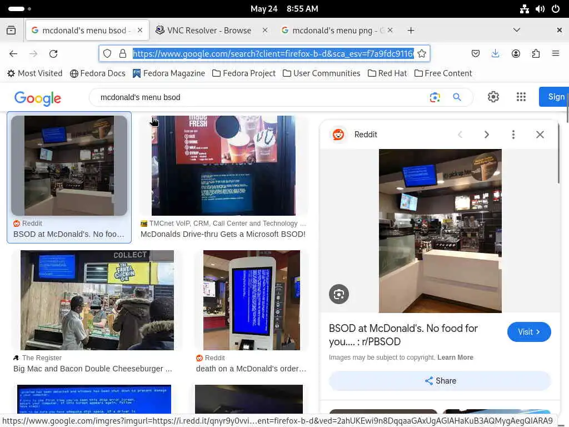Open the system network status icon

pyautogui.click(x=525, y=9)
